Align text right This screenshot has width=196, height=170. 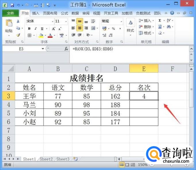click(86, 28)
